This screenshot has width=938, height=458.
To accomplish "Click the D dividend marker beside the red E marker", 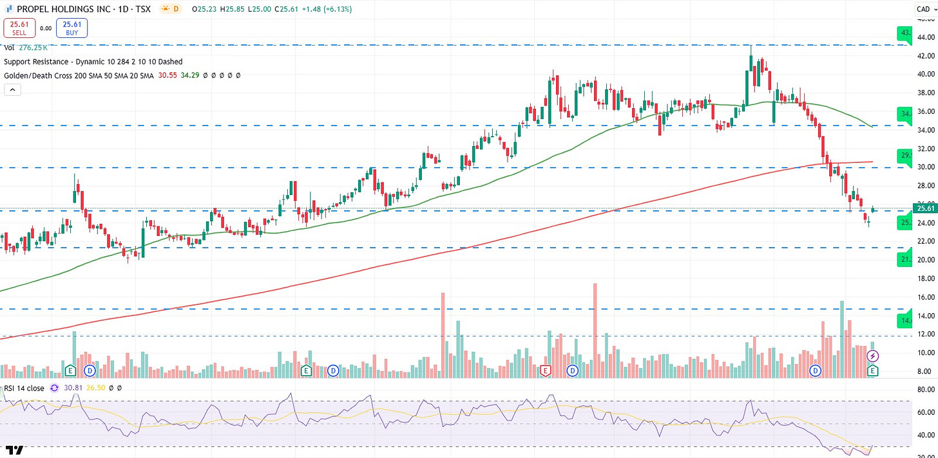I will [573, 371].
